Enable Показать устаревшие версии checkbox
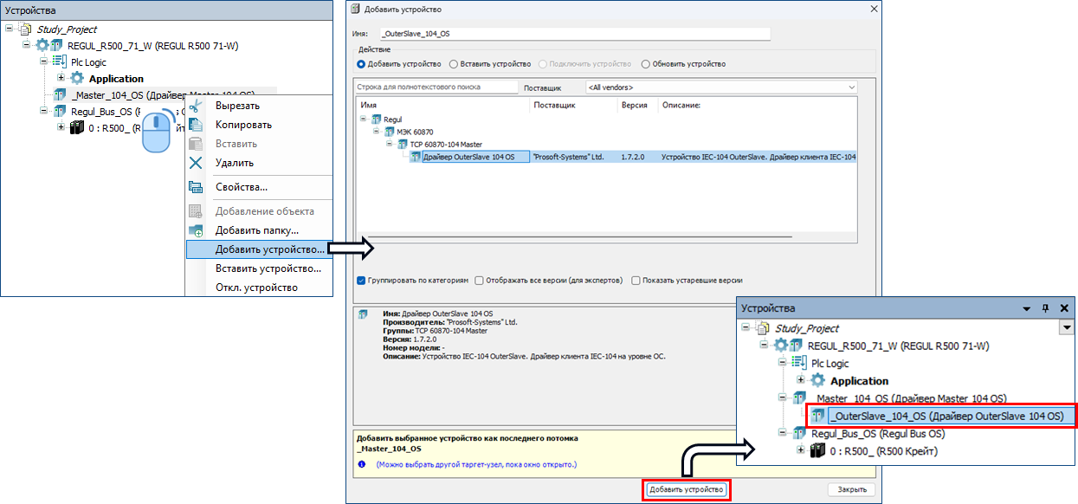The width and height of the screenshot is (1078, 504). [636, 281]
